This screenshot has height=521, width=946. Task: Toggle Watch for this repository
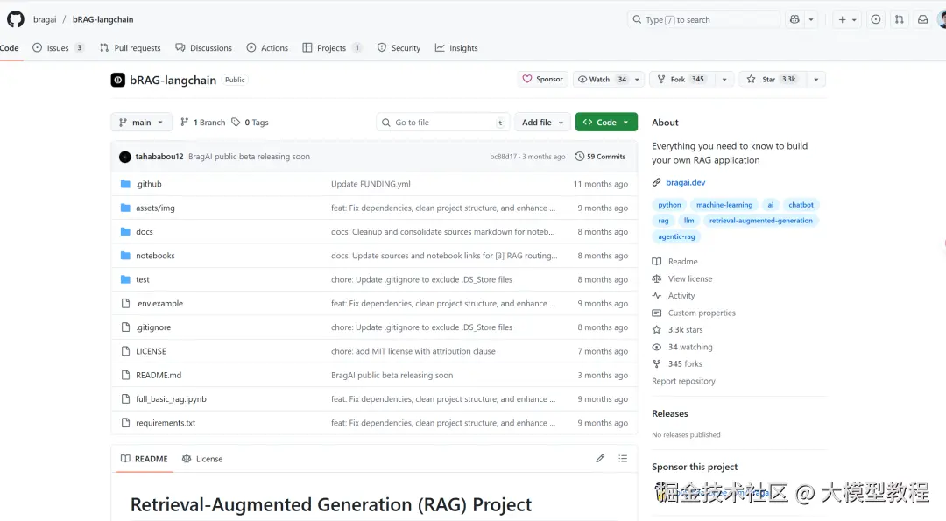(601, 79)
